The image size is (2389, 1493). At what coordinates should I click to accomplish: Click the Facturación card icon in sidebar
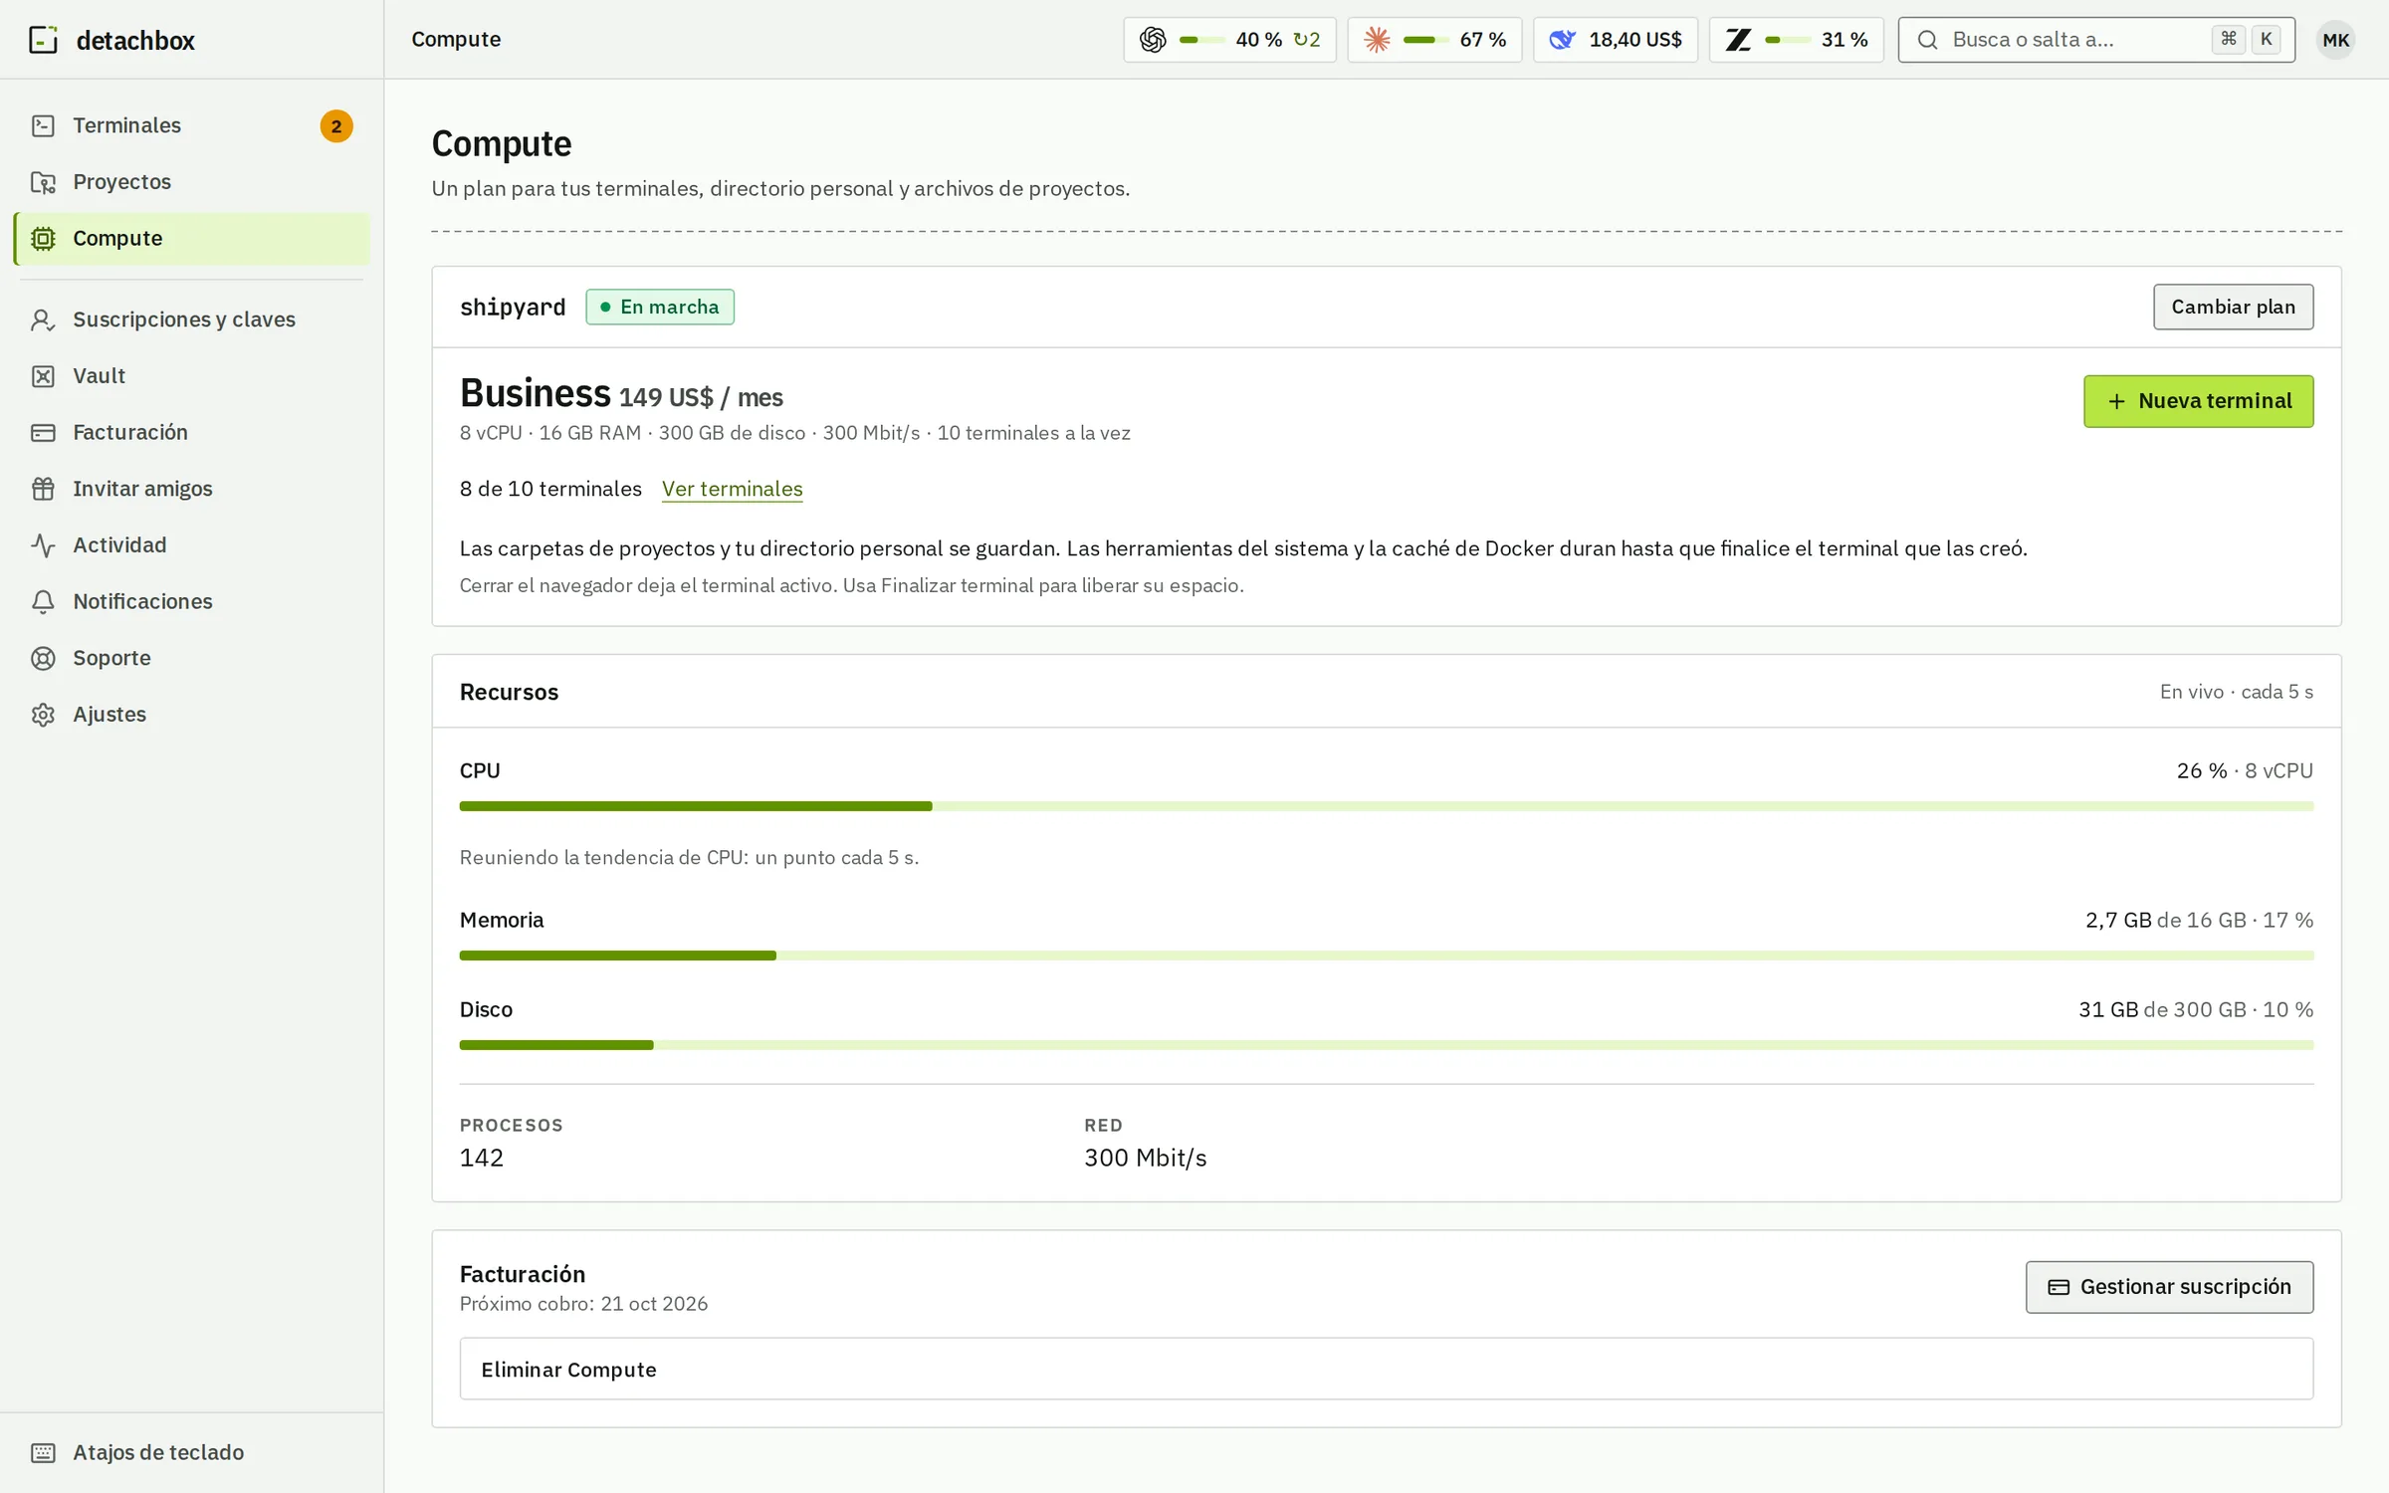coord(43,433)
